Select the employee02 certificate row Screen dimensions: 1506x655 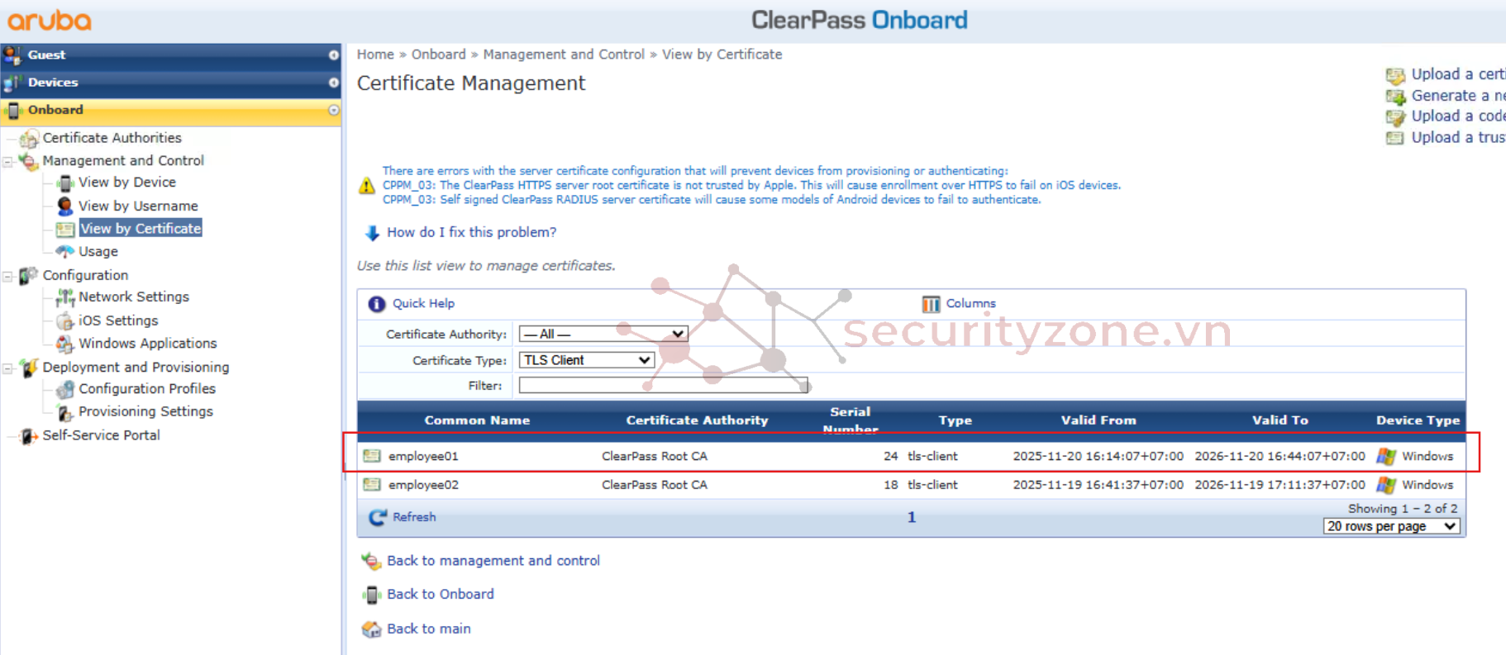pos(912,485)
